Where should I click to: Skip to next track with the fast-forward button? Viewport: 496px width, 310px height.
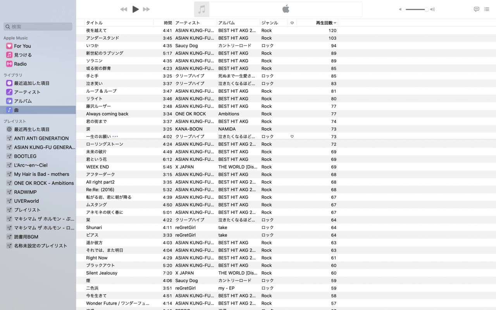(146, 9)
